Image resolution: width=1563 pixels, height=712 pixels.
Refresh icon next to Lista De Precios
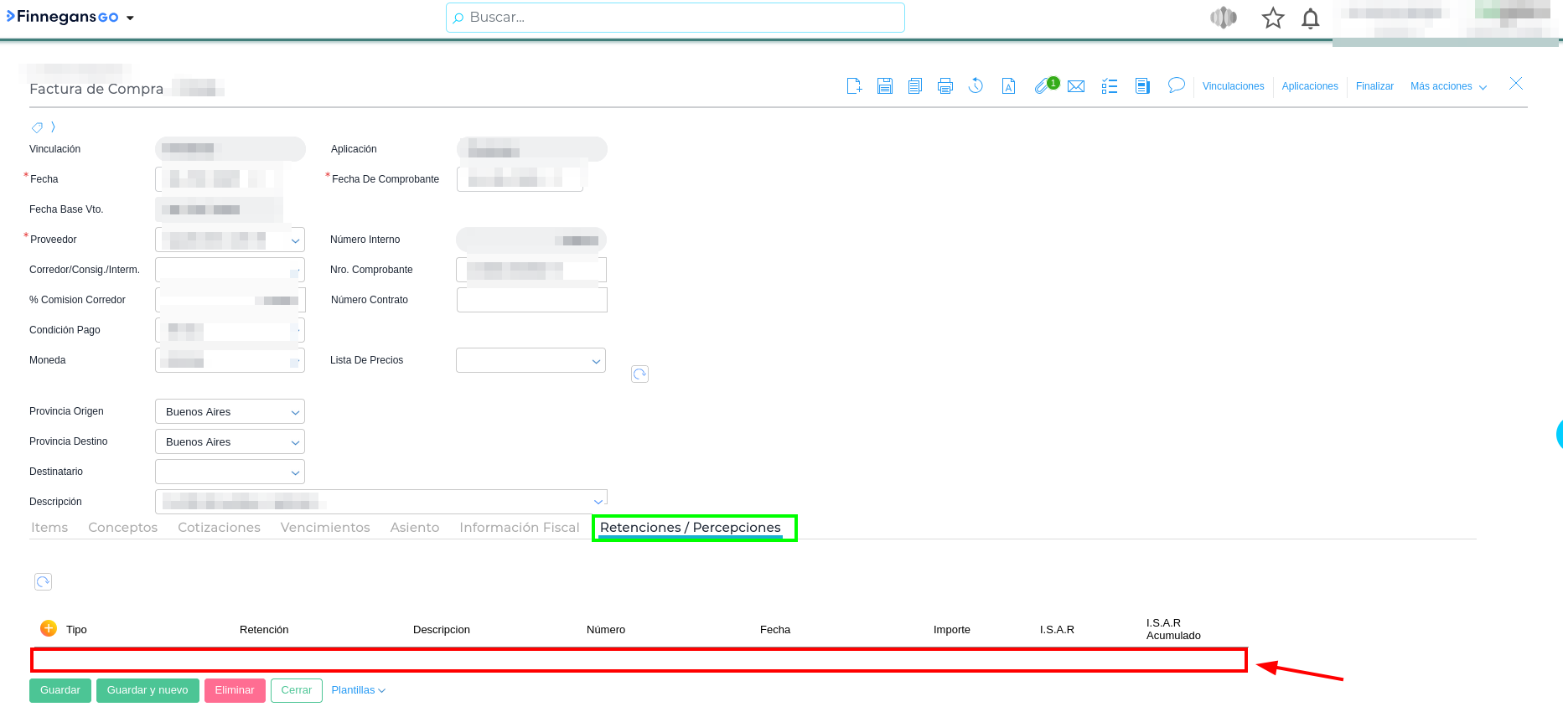tap(639, 374)
